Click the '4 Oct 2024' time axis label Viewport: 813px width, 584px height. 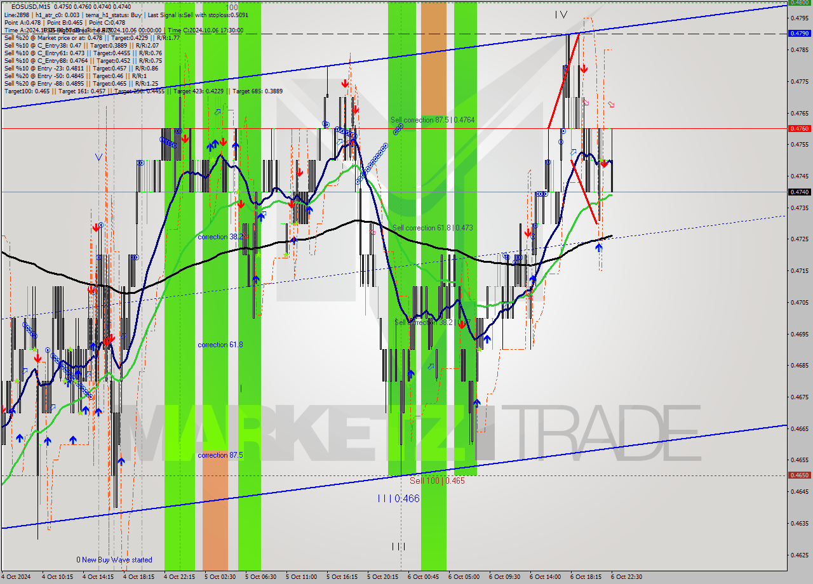point(17,577)
